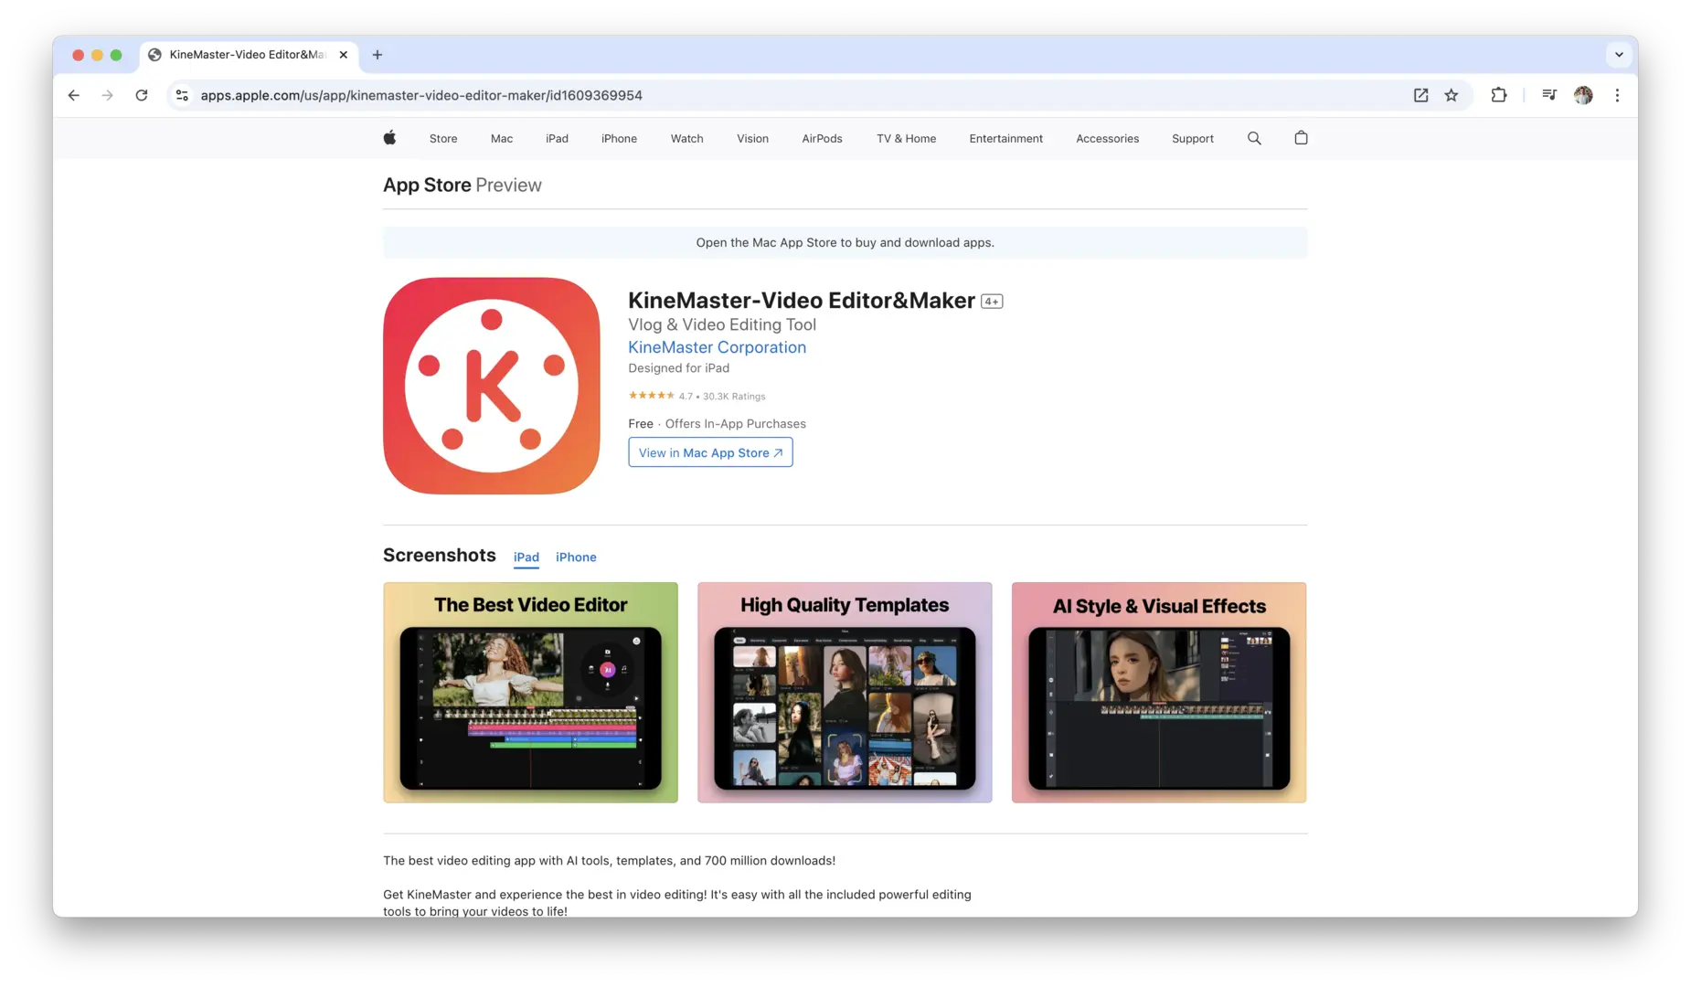
Task: Open High Quality Templates screenshot
Action: [845, 693]
